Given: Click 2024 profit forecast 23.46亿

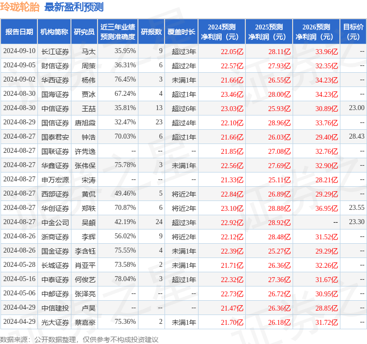Looking at the screenshot, I should [x=232, y=94].
